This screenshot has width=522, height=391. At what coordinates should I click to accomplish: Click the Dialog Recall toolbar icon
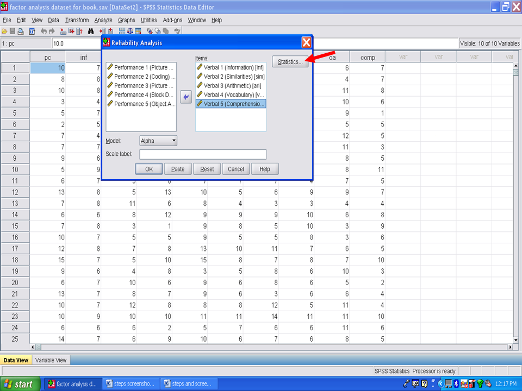tap(32, 31)
